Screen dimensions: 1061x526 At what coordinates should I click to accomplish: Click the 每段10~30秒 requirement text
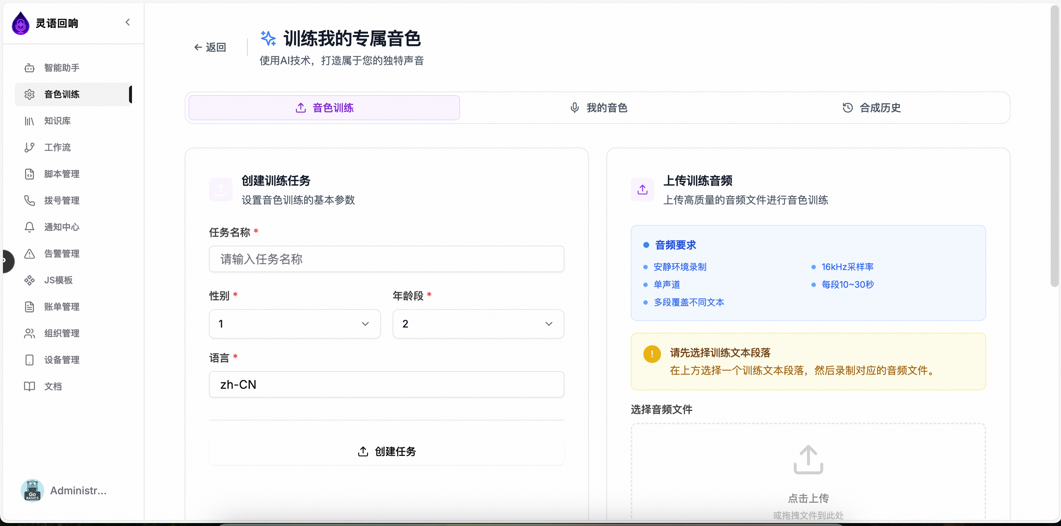pyautogui.click(x=847, y=285)
